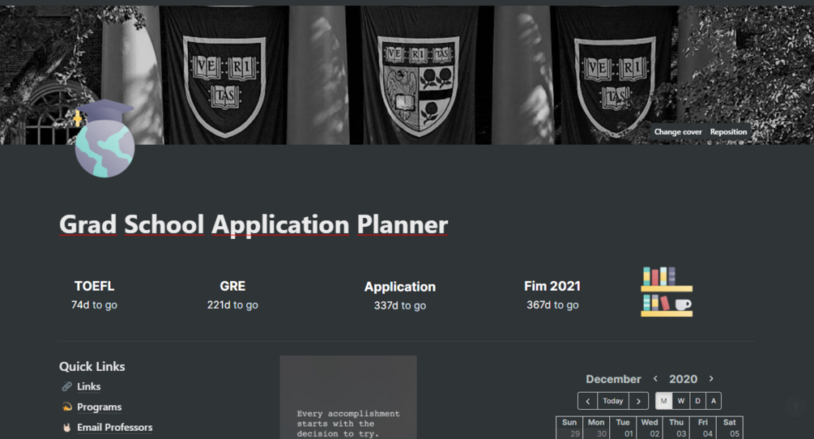
Task: Click 'December' in calendar header
Action: coord(613,379)
